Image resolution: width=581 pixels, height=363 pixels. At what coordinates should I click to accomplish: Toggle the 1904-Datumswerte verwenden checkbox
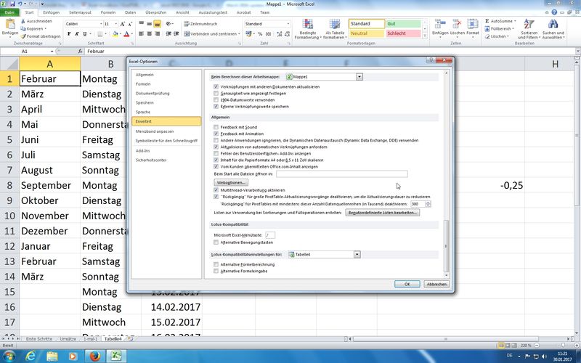[x=216, y=99]
